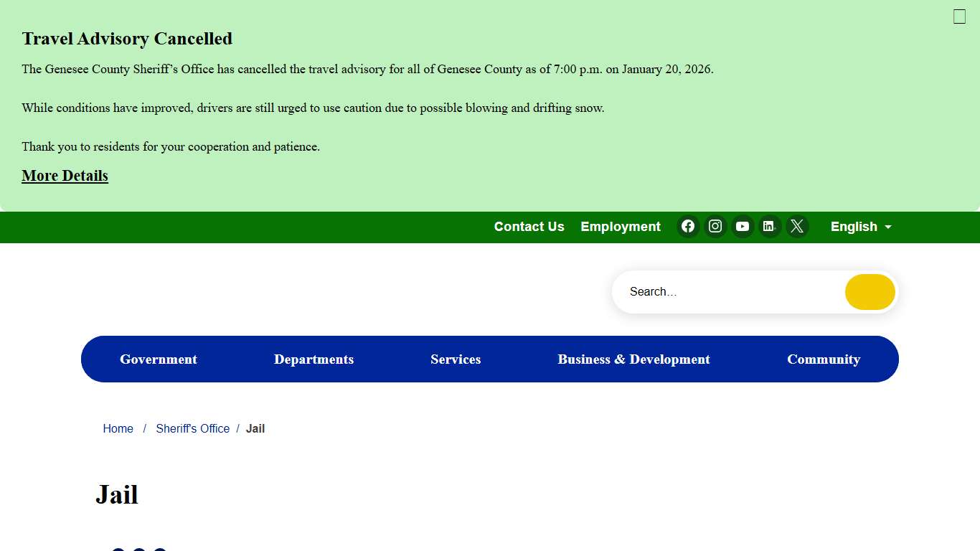Visit the YouTube channel icon
This screenshot has width=980, height=551.
click(743, 227)
